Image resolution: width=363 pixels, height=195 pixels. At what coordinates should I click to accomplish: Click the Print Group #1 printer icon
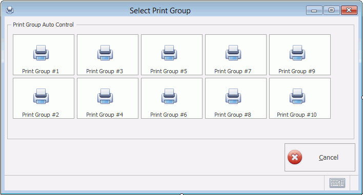tap(41, 53)
